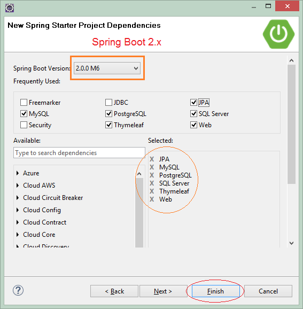This screenshot has width=303, height=309.
Task: Remove PostgreSQL via its X icon
Action: [152, 175]
